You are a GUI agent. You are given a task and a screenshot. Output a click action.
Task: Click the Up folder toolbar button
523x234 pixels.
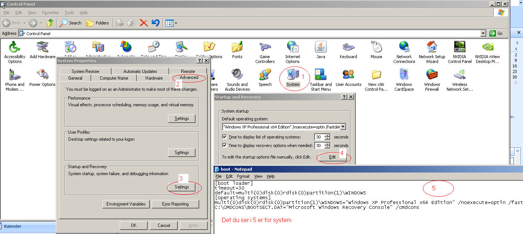pos(50,23)
